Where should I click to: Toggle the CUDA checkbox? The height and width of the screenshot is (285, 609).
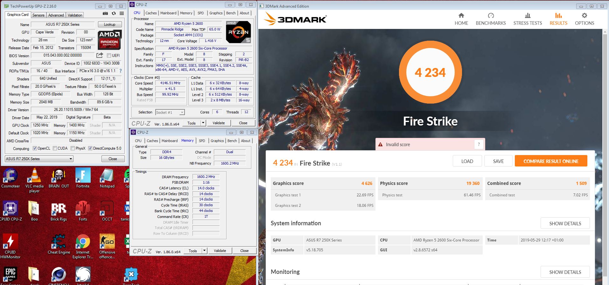click(55, 148)
